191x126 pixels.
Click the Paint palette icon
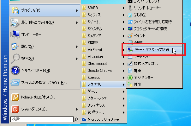130,36
